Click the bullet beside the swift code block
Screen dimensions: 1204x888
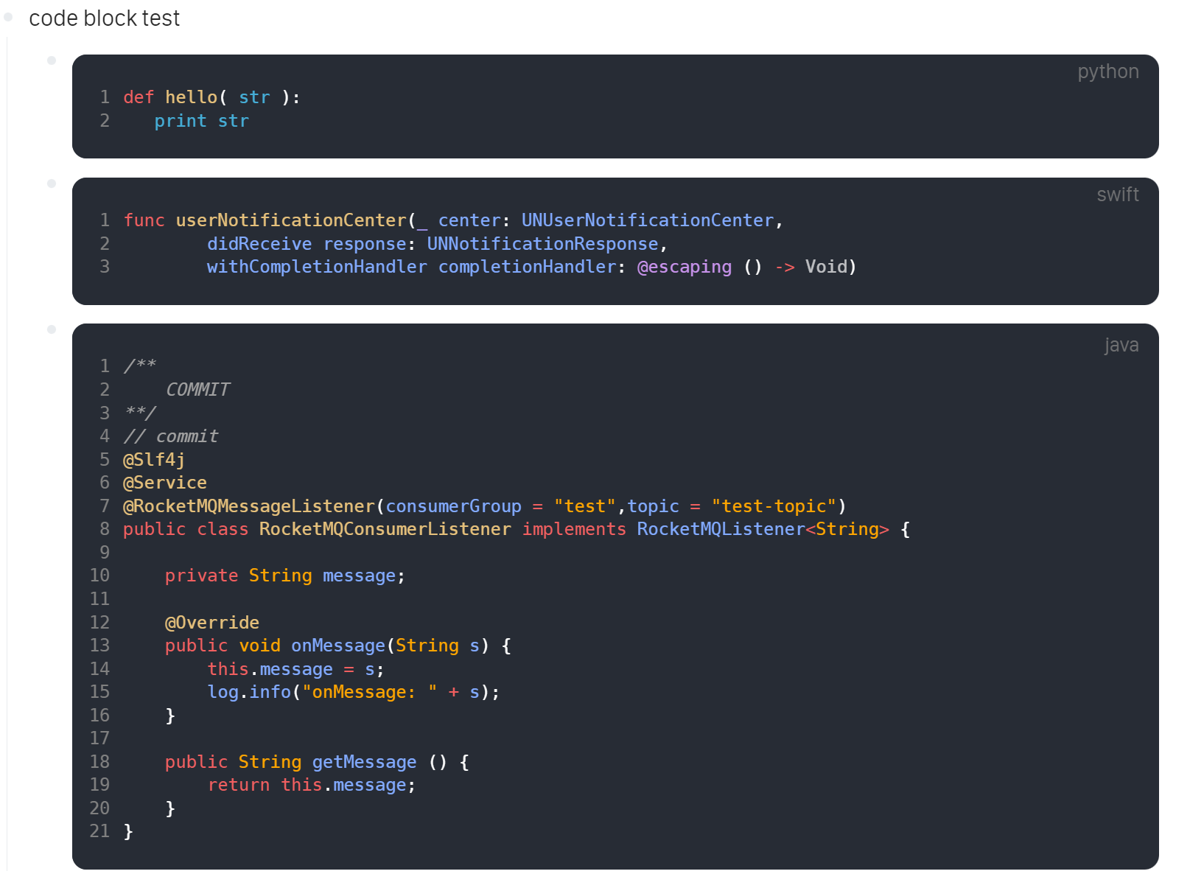pos(51,183)
